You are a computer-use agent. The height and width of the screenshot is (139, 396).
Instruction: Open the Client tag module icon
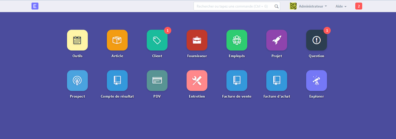point(157,40)
